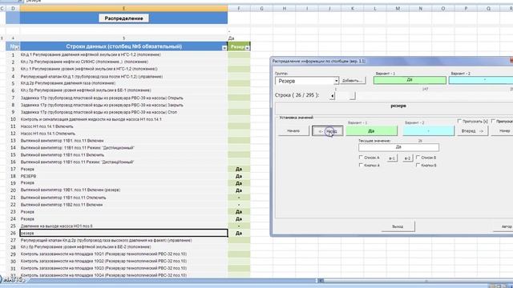513x288 pixels.
Task: Select column G header
Action: coord(261,9)
